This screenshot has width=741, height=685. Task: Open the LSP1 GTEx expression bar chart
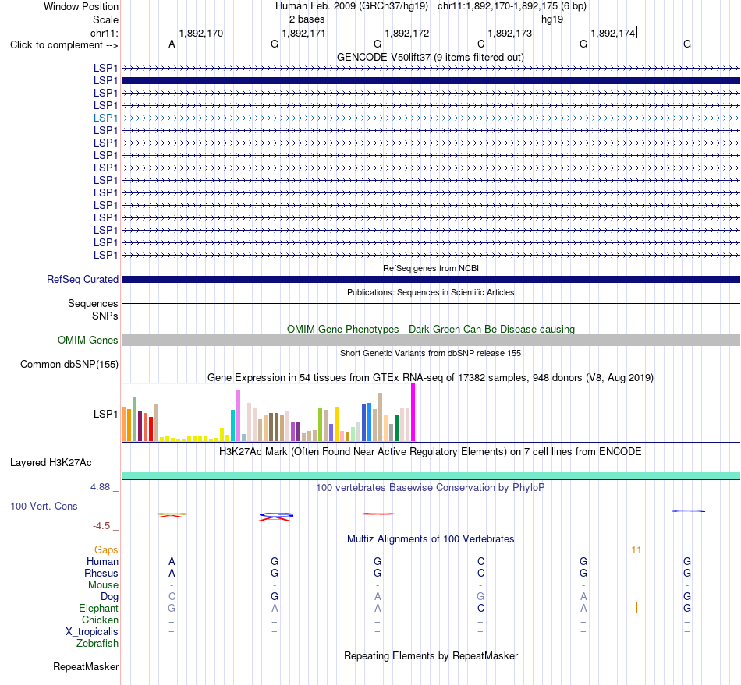[268, 413]
